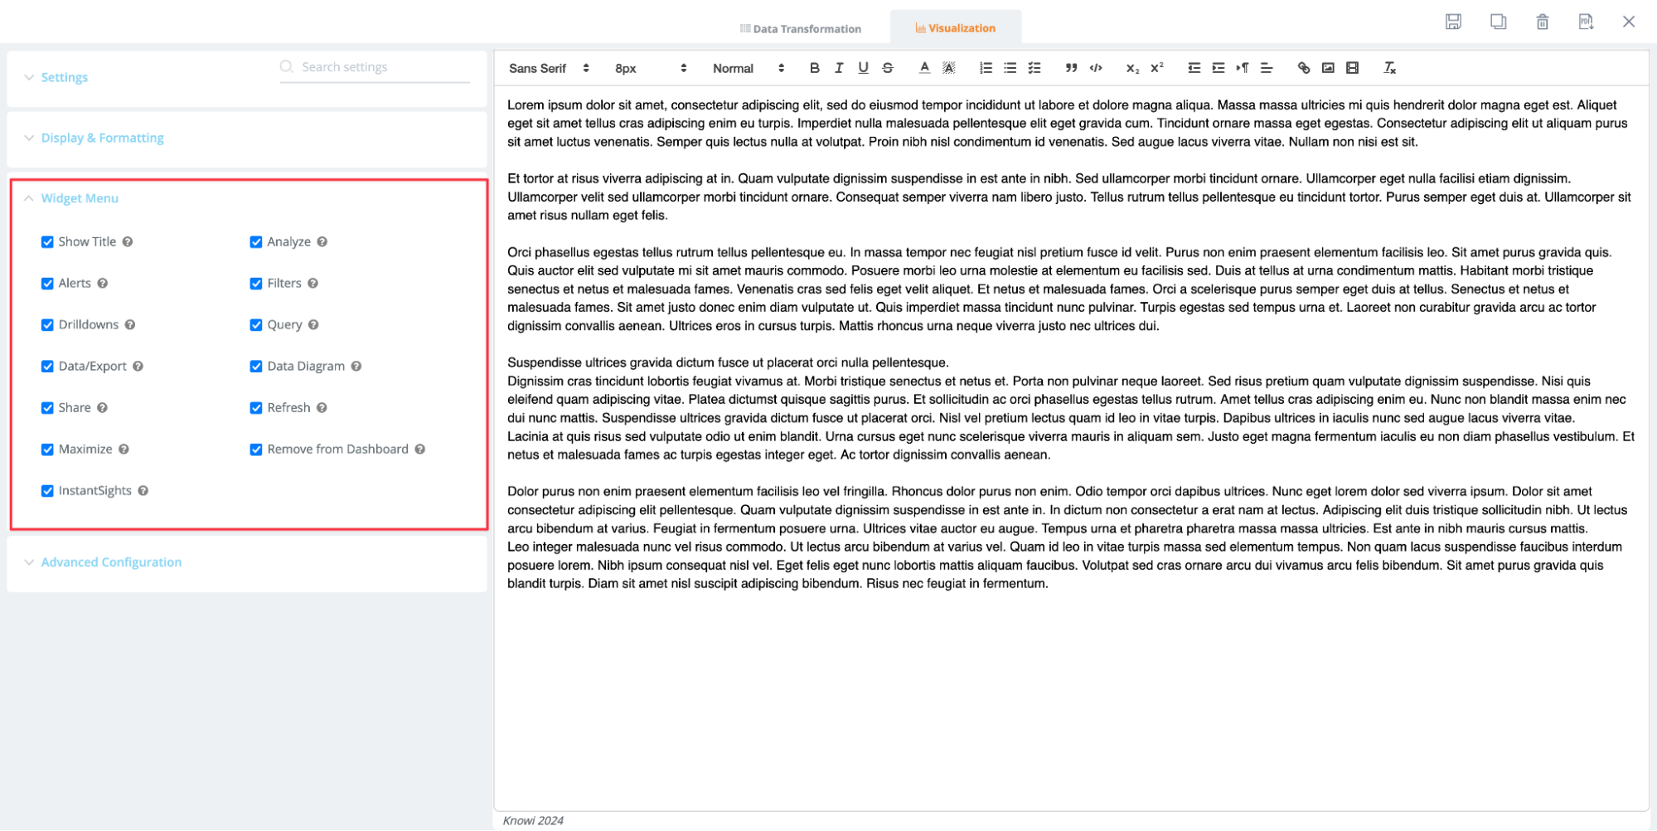The image size is (1657, 831).
Task: Apply bold formatting in the text editor
Action: click(x=813, y=68)
